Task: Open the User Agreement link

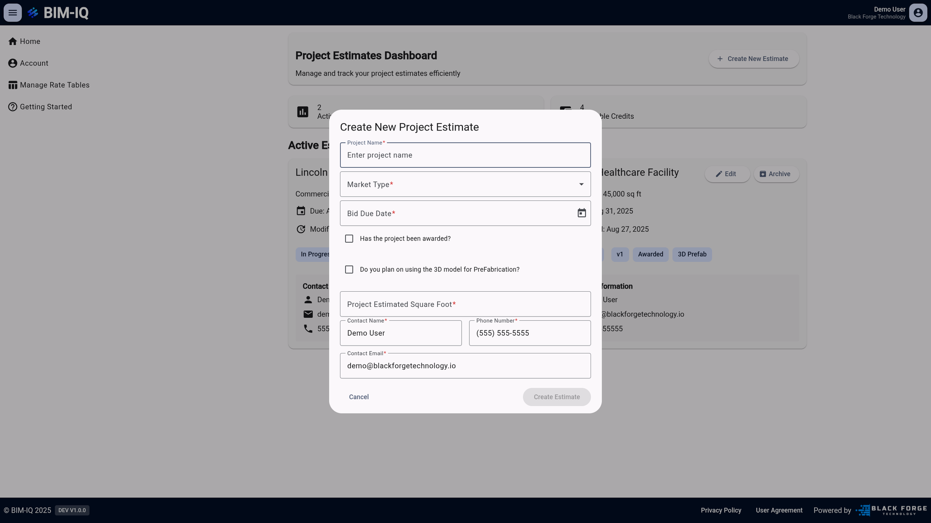Action: point(779,510)
